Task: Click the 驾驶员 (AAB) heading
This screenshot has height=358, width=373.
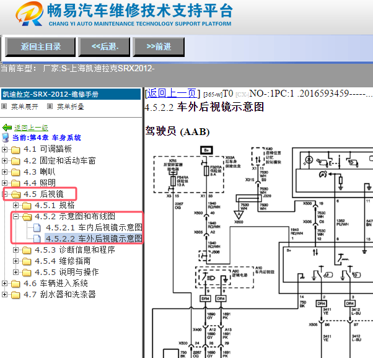Action: pos(177,131)
